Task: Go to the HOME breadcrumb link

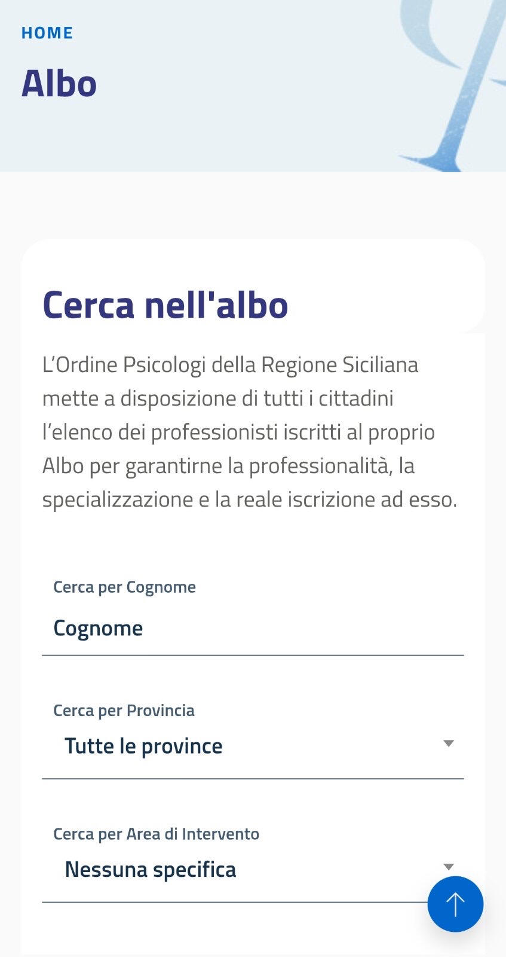Action: pyautogui.click(x=47, y=33)
